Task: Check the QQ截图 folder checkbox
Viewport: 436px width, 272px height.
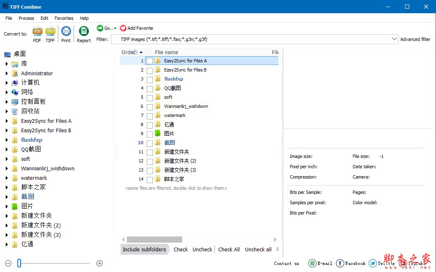Action: click(150, 88)
